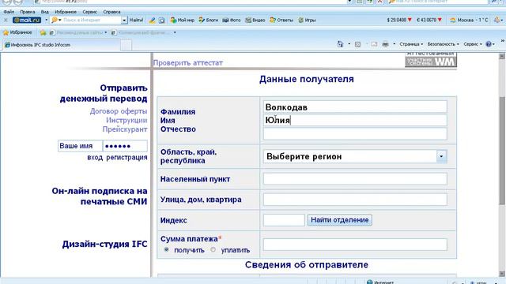Open a new blank tab button

[x=126, y=45]
